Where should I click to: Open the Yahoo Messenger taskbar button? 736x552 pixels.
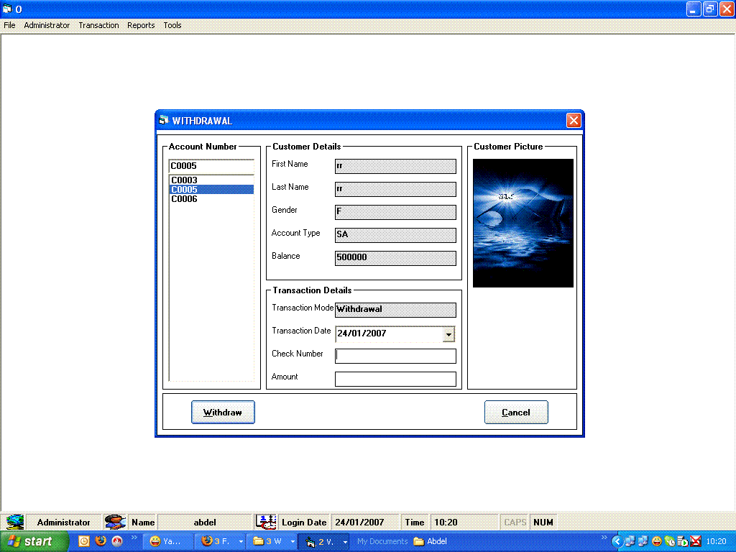[167, 541]
